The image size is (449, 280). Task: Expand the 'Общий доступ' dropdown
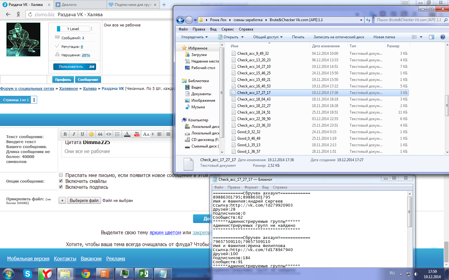(x=268, y=37)
